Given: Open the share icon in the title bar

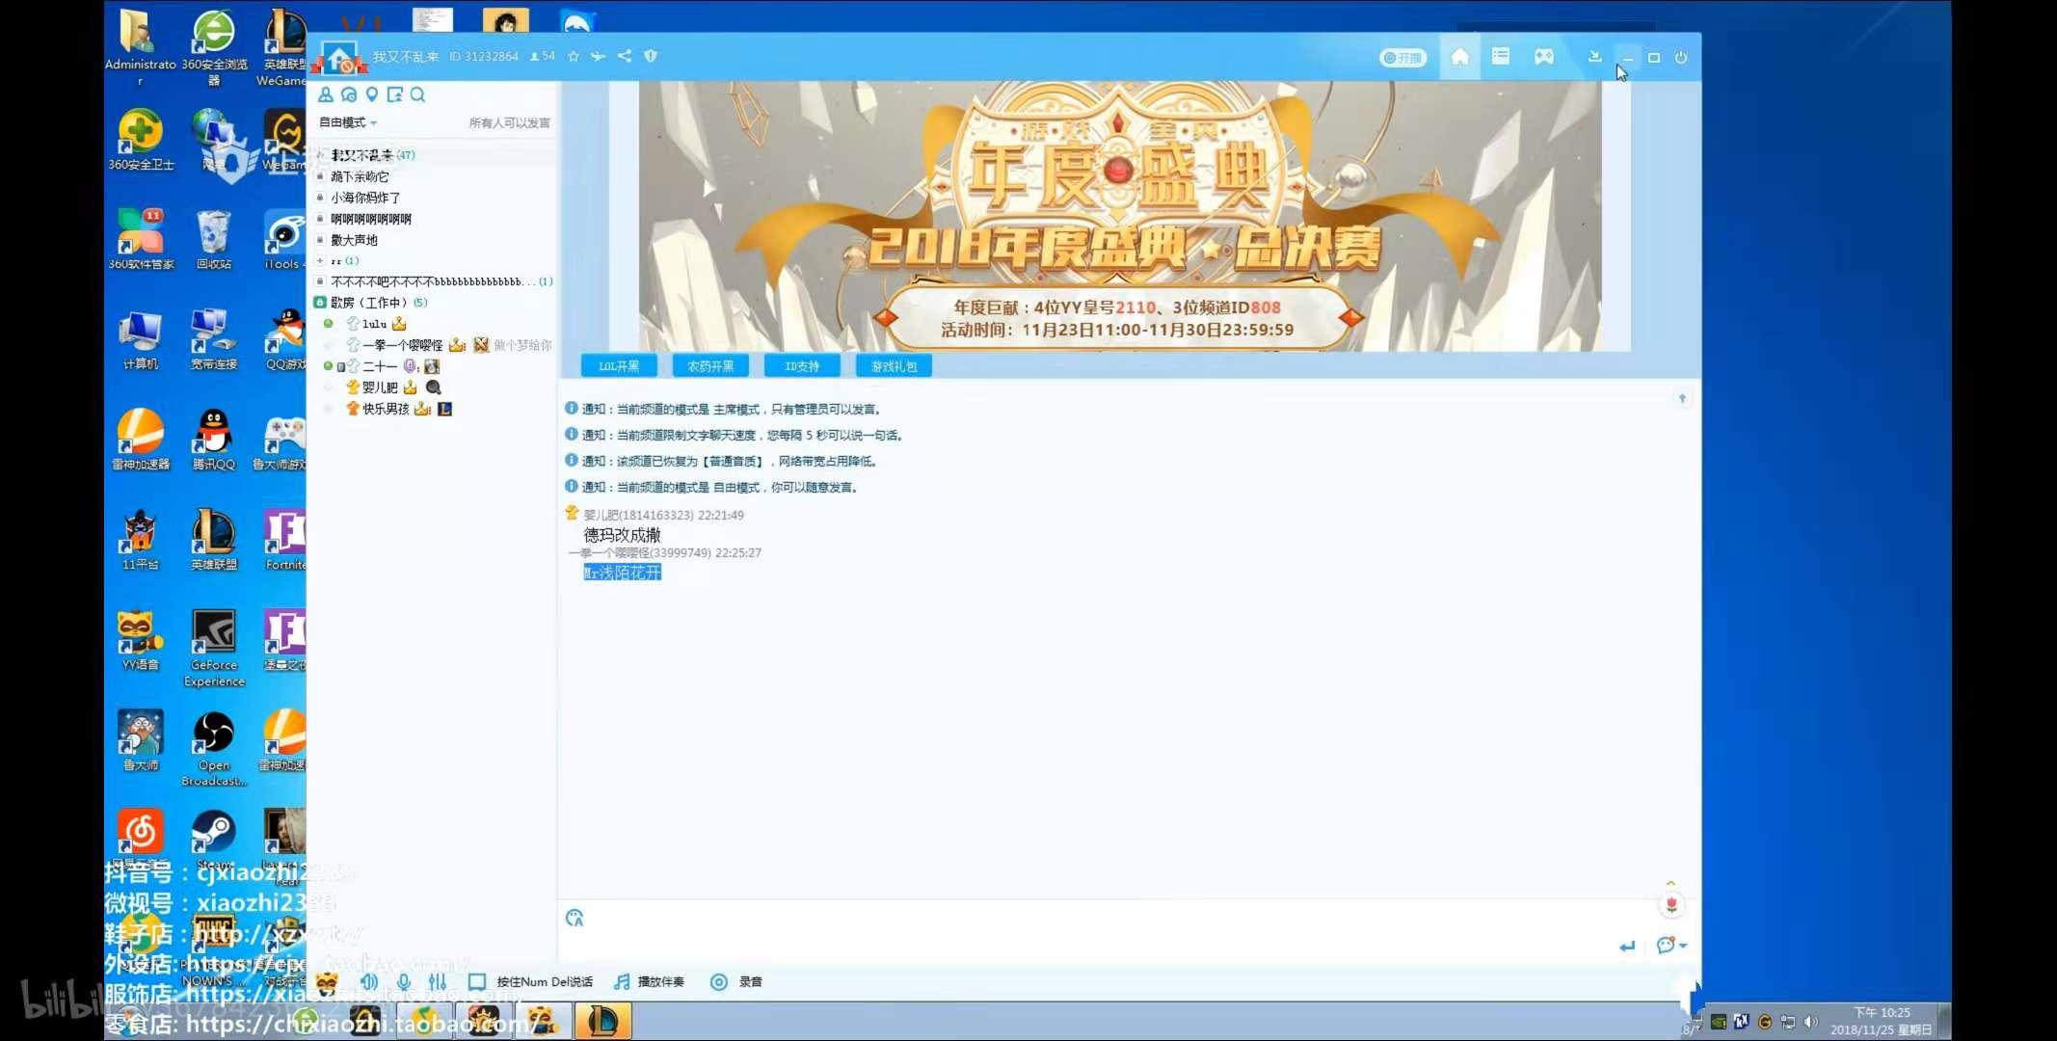Looking at the screenshot, I should click(624, 56).
